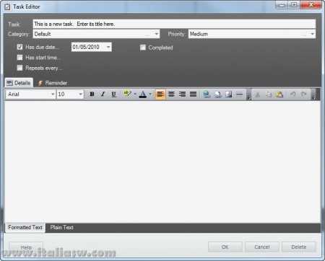Switch to the Reminder tab
Image resolution: width=325 pixels, height=261 pixels.
click(53, 83)
